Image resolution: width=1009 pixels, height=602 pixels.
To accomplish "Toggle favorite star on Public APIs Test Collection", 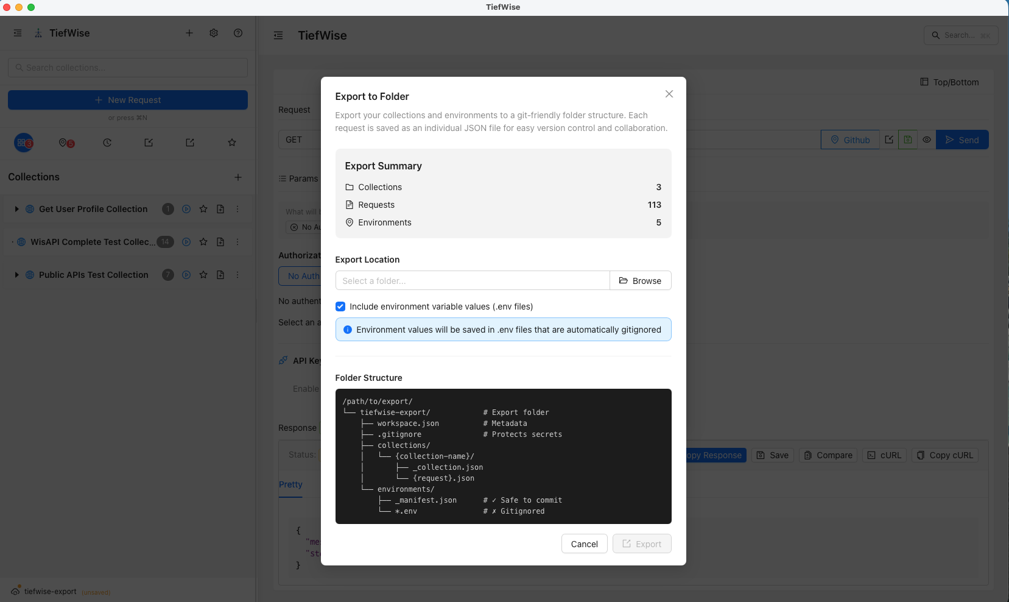I will pos(203,275).
